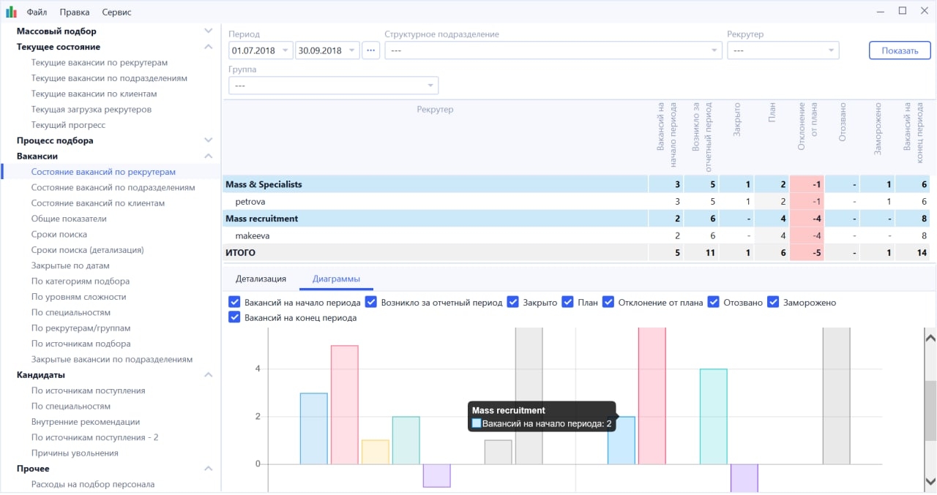
Task: Open По категориям подбора report
Action: click(x=81, y=281)
